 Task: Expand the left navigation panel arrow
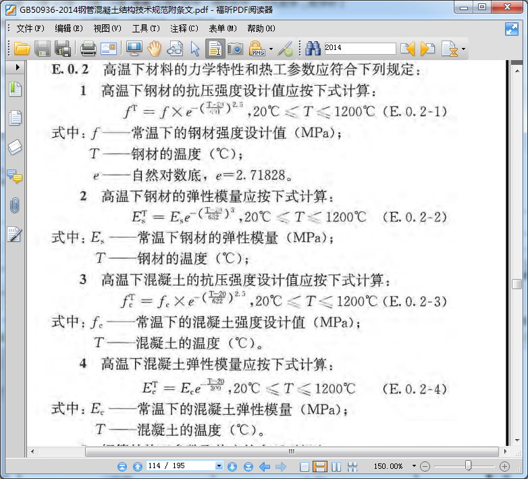(x=17, y=68)
